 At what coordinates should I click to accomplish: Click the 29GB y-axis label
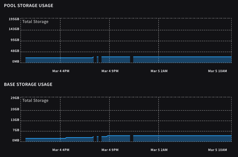15,98
